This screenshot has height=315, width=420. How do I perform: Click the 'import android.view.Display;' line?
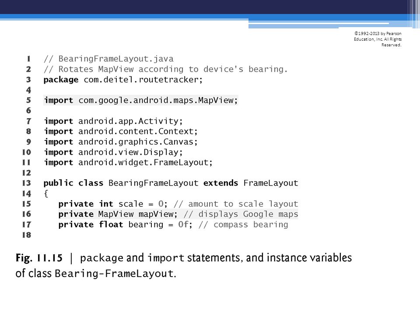point(113,152)
